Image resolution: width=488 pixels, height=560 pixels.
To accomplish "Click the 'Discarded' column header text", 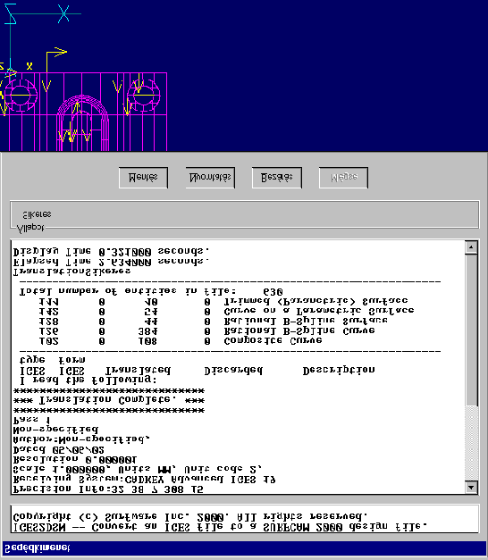I will click(x=233, y=371).
